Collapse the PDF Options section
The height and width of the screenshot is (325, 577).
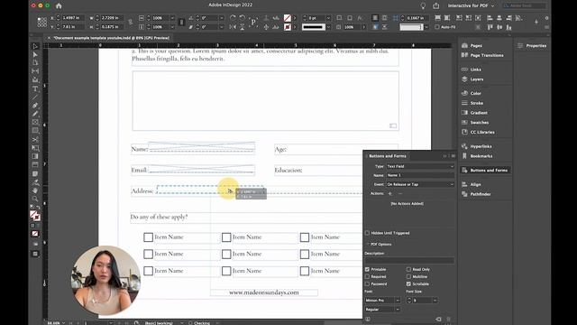tap(368, 245)
